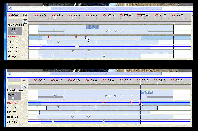The height and width of the screenshot is (131, 198).
Task: Select the last keyframe on upper MainImage track
Action: tap(132, 31)
